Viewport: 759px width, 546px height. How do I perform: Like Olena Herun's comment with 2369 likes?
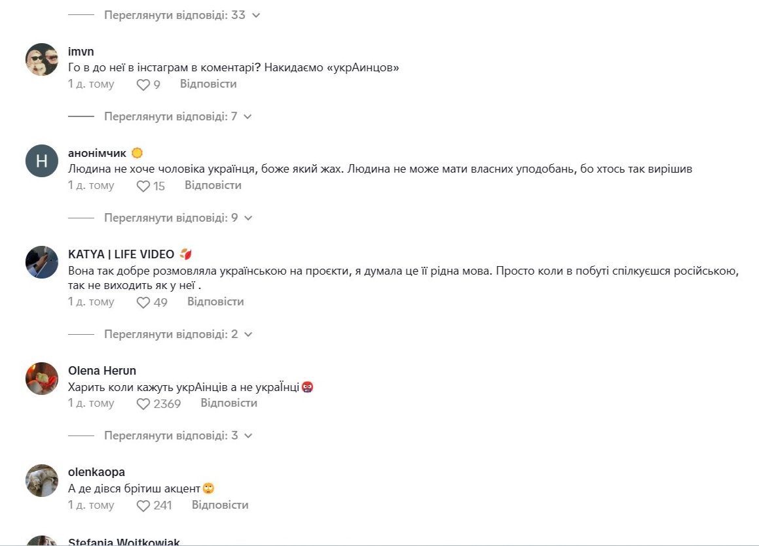click(x=143, y=404)
